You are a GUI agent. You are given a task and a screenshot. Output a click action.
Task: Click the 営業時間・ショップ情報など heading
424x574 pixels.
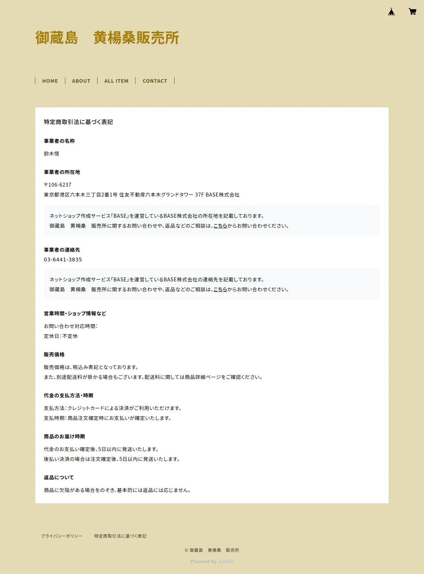click(x=75, y=314)
